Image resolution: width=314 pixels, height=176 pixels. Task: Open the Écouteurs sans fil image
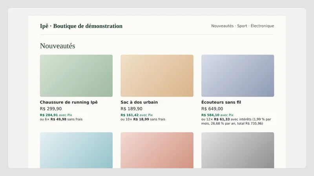(x=238, y=75)
